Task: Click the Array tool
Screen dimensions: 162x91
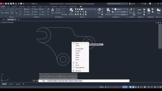Action: (x=42, y=14)
